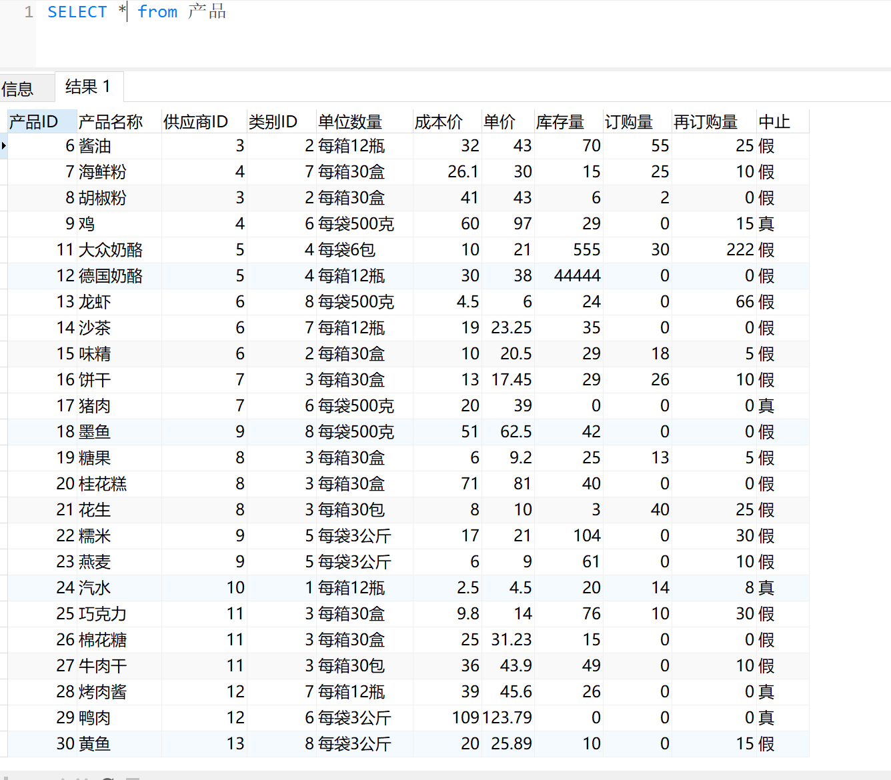Click the unit price 123.79 for 鸭肉

(507, 718)
